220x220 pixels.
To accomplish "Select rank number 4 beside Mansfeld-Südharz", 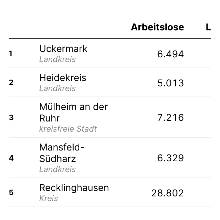I will (11, 158).
